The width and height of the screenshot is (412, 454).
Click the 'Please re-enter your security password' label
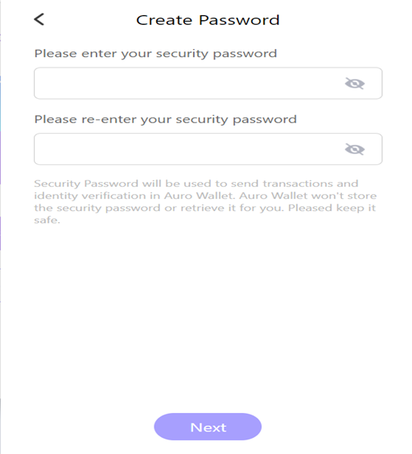(165, 120)
